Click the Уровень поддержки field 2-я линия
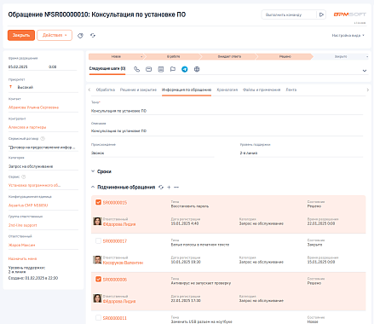 [x=301, y=153]
